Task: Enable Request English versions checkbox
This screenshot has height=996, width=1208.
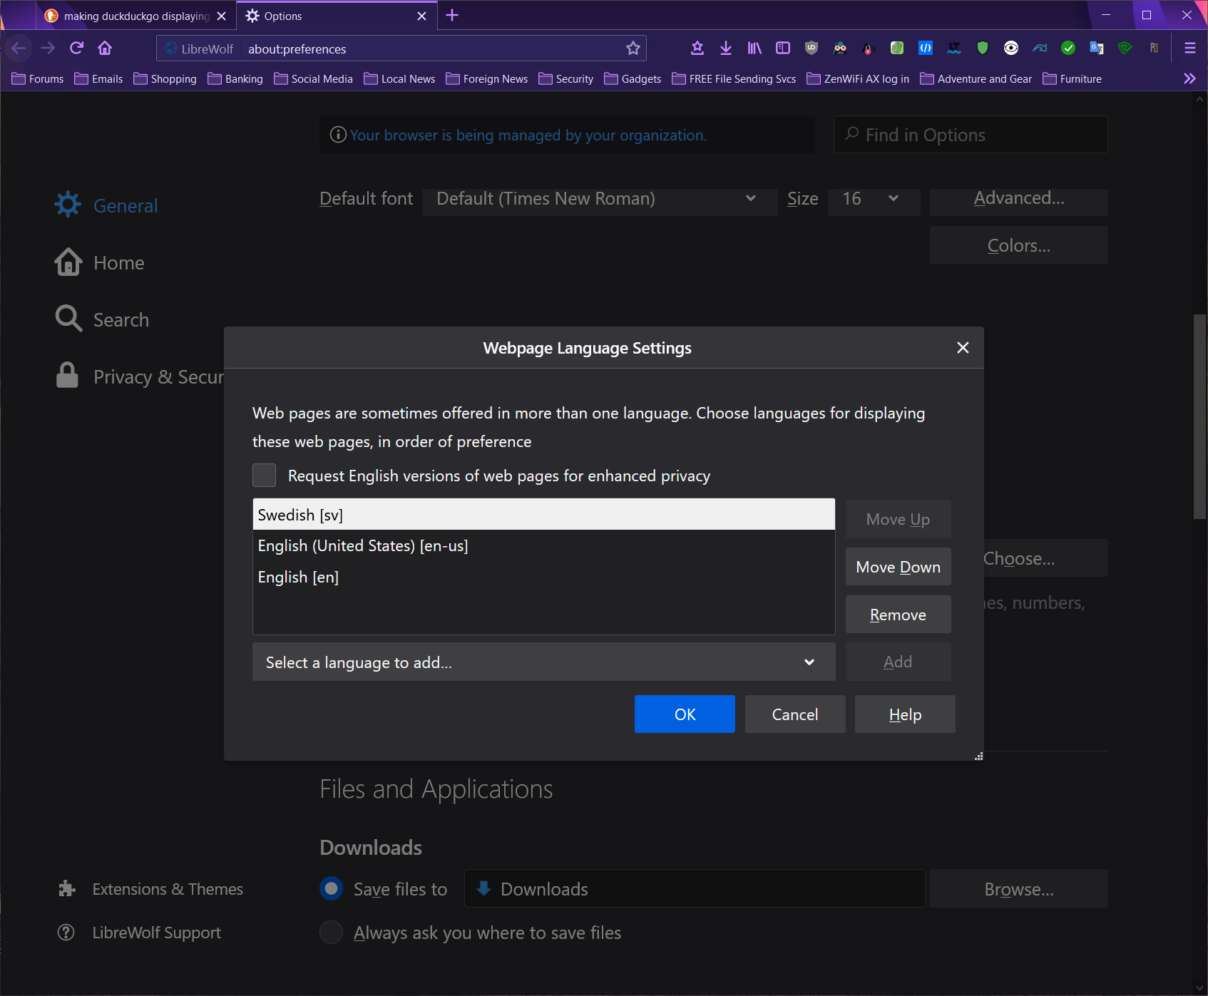Action: pyautogui.click(x=265, y=476)
